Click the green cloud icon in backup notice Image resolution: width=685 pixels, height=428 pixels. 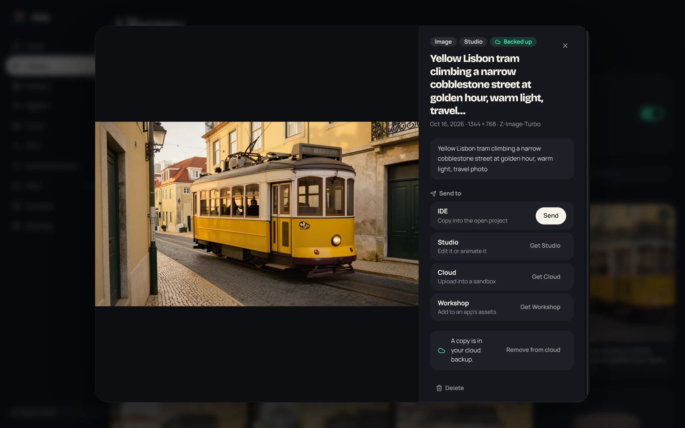pos(441,350)
